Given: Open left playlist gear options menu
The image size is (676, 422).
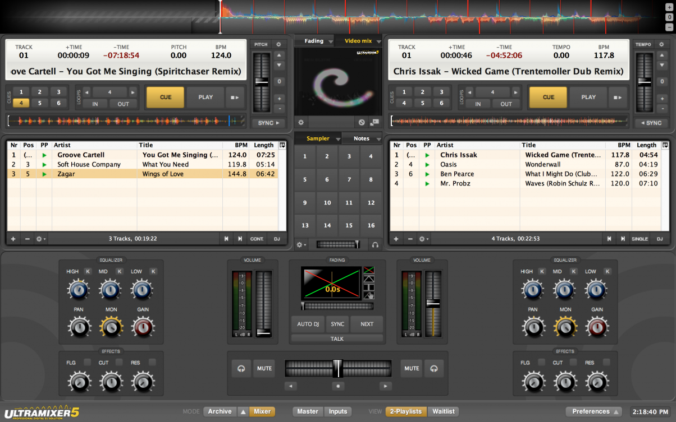Looking at the screenshot, I should 41,239.
